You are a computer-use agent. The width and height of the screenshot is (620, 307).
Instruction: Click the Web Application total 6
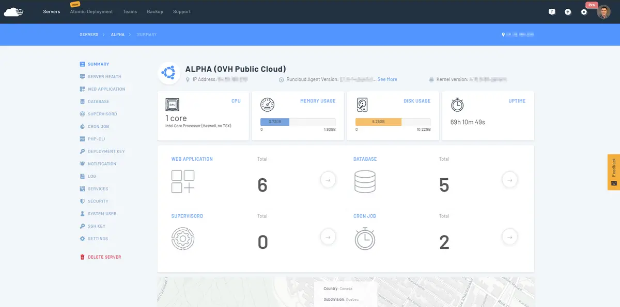[x=262, y=185]
